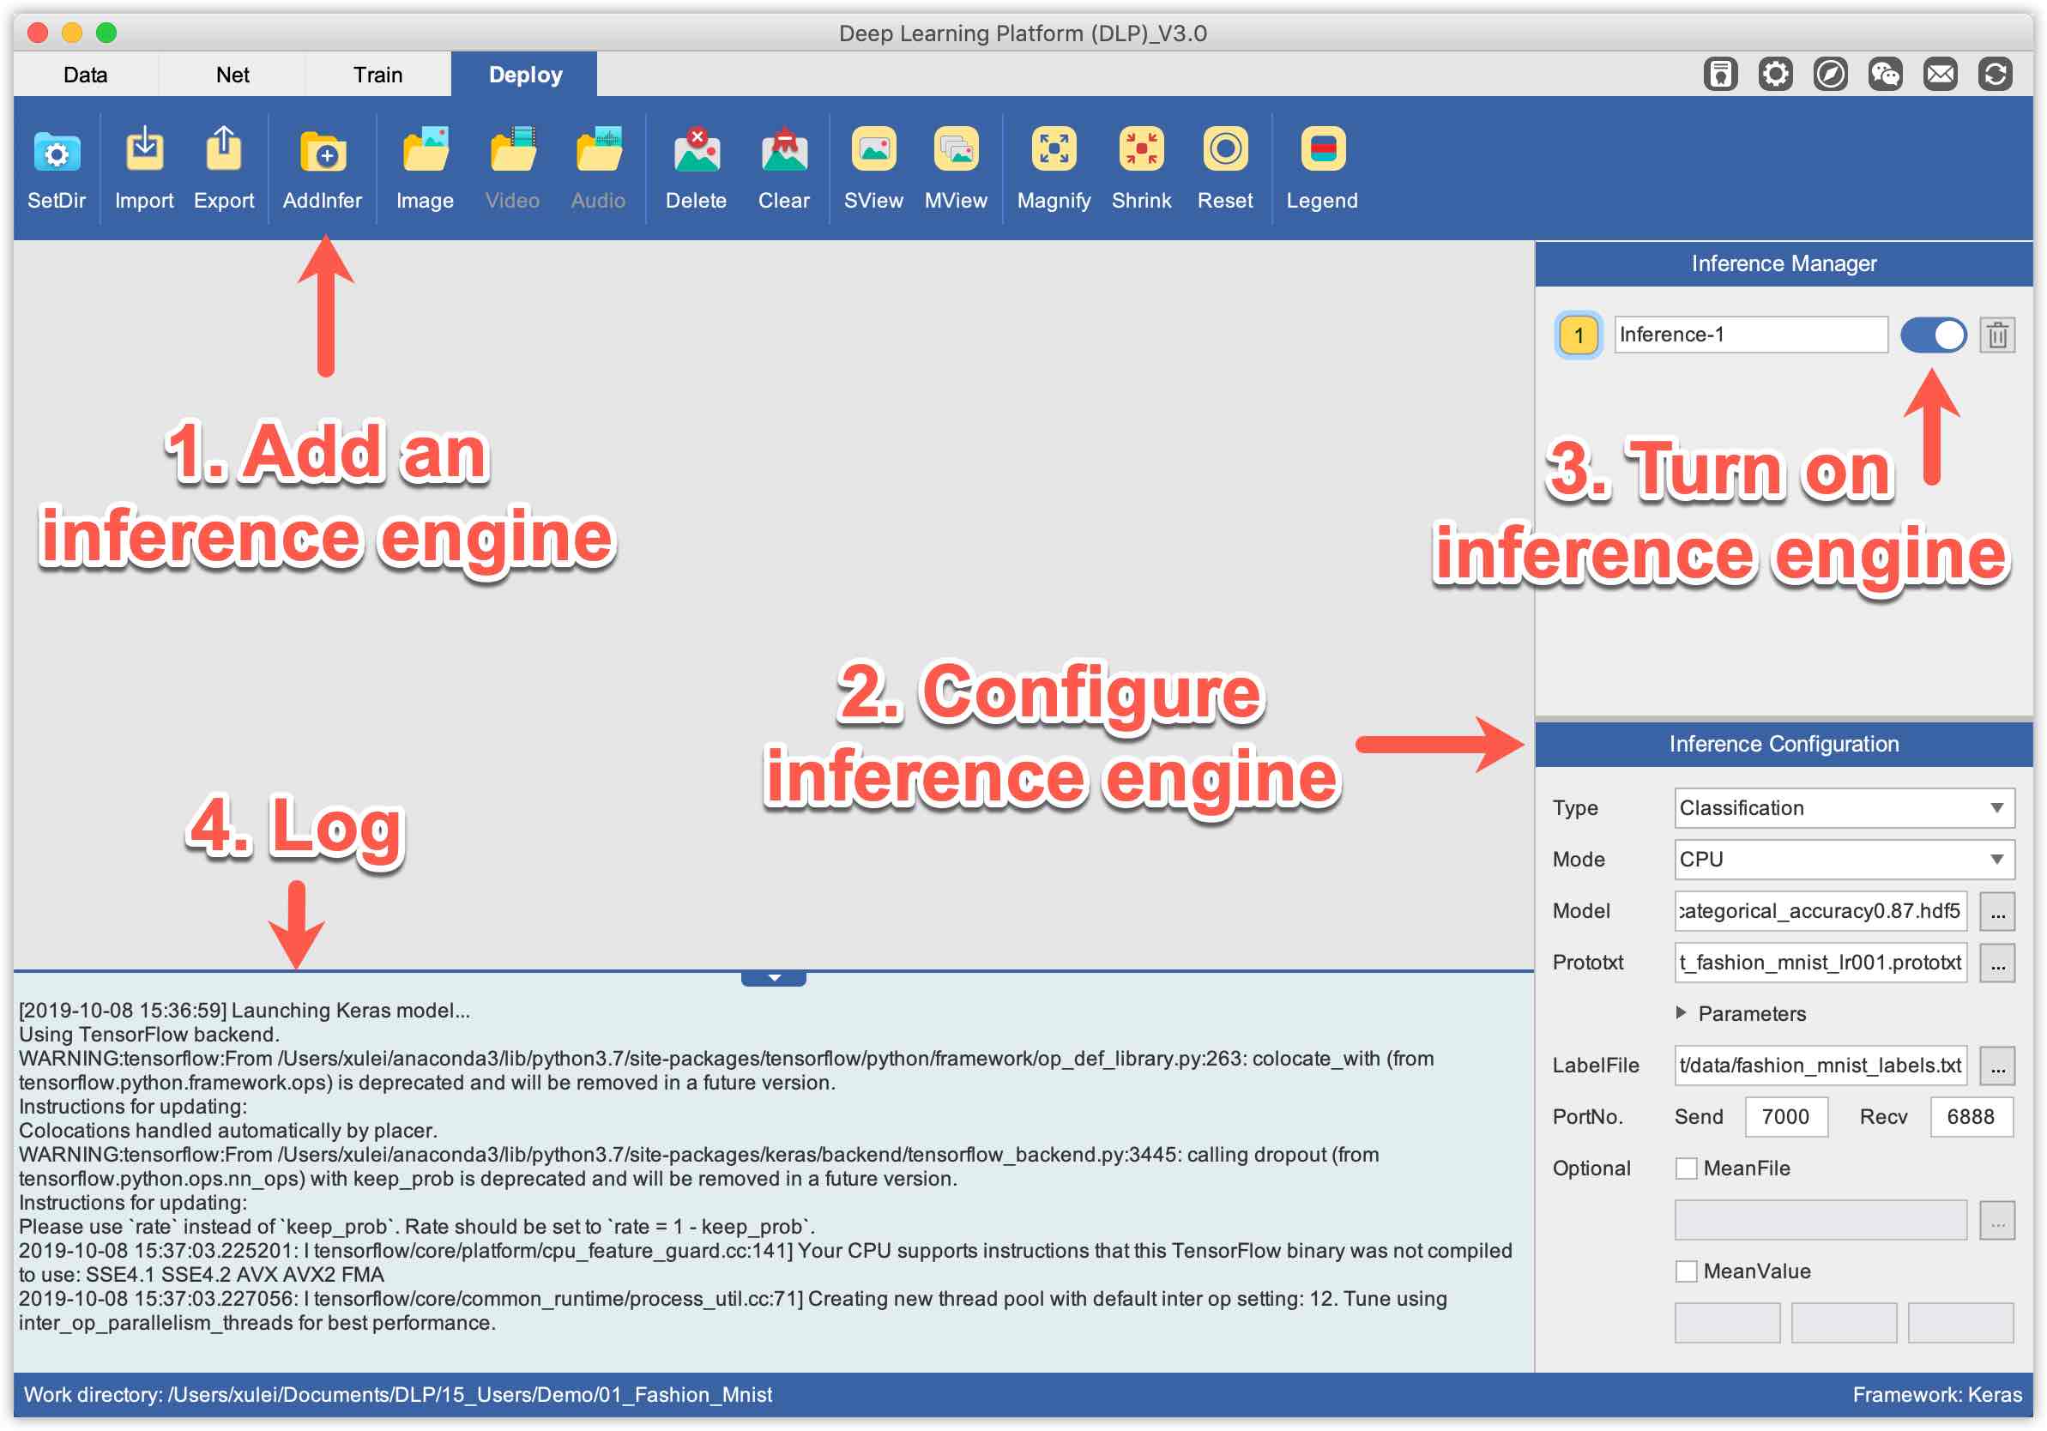Click the AddInfer toolbar icon

(322, 152)
